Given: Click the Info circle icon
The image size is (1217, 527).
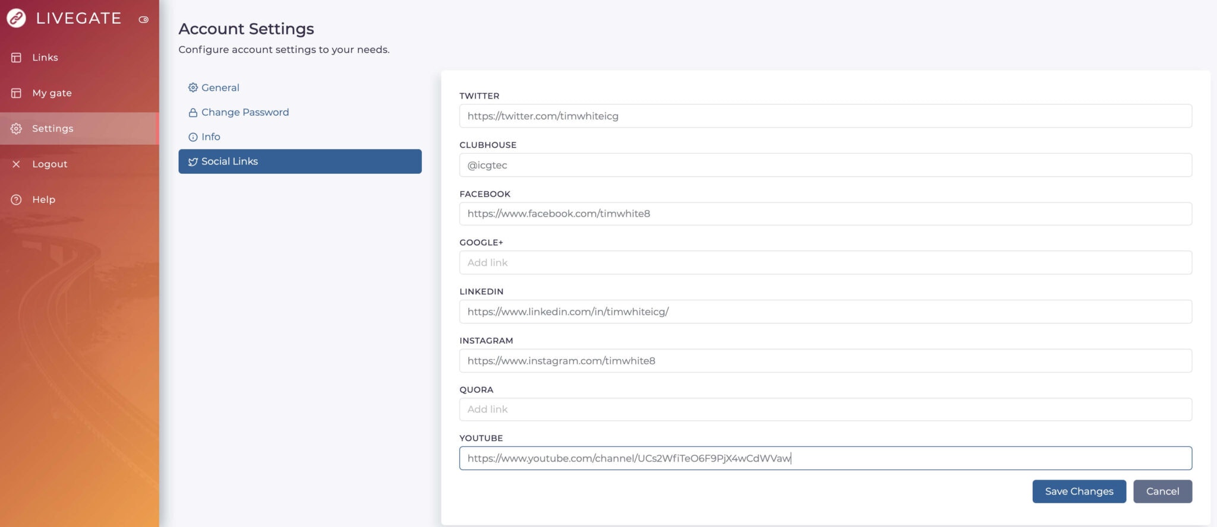Looking at the screenshot, I should click(x=193, y=137).
